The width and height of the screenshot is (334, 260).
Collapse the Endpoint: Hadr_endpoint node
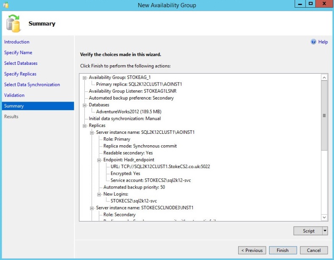point(99,160)
